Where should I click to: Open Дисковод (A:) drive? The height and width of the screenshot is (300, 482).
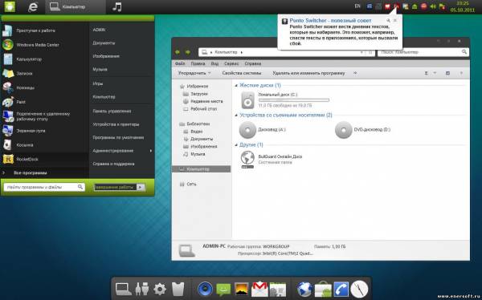[x=263, y=130]
